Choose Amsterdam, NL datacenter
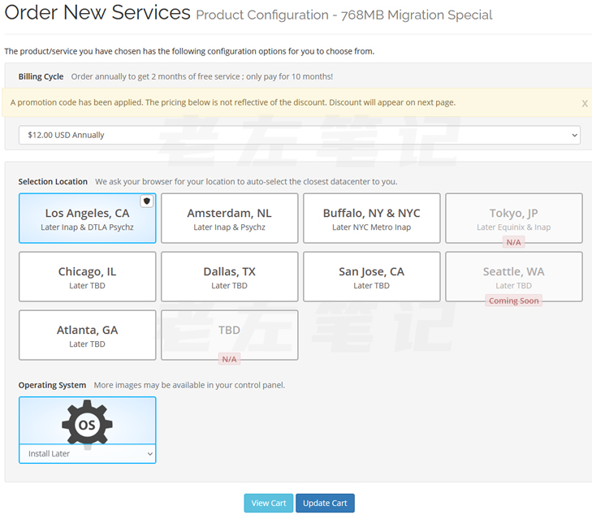The image size is (592, 519). coord(229,218)
